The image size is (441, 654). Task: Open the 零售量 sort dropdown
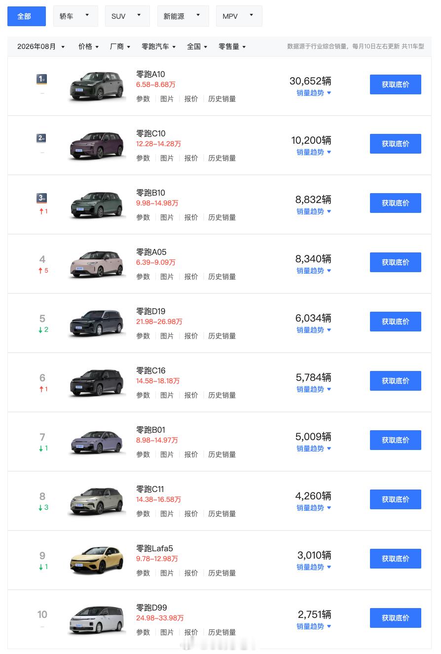[232, 46]
